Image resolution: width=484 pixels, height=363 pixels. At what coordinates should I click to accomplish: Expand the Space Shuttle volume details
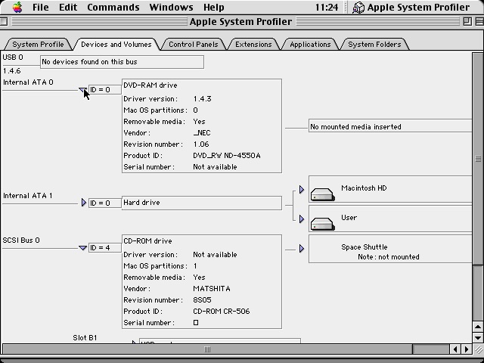click(x=301, y=248)
